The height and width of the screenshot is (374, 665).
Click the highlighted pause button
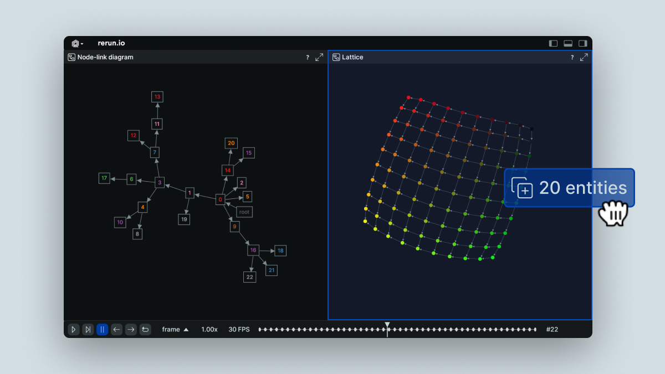tap(103, 330)
